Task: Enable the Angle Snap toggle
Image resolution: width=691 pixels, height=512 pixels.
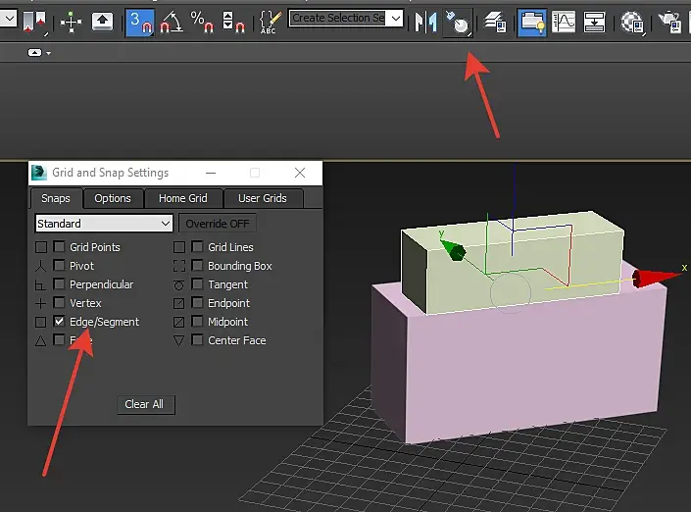Action: pos(172,22)
